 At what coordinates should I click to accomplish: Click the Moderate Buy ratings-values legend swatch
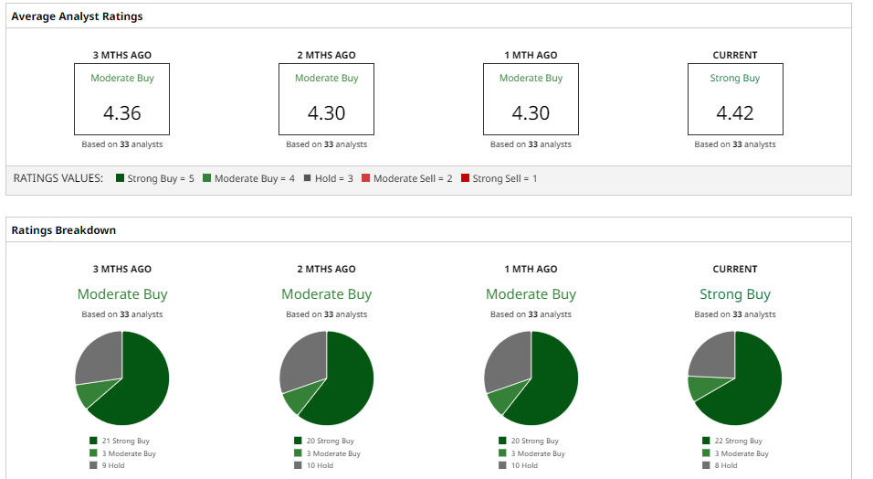[206, 178]
